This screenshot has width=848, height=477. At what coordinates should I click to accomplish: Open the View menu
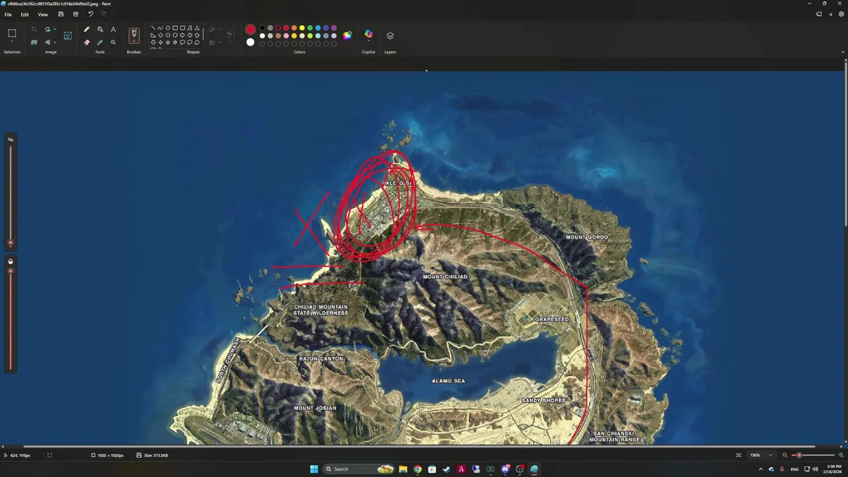42,14
